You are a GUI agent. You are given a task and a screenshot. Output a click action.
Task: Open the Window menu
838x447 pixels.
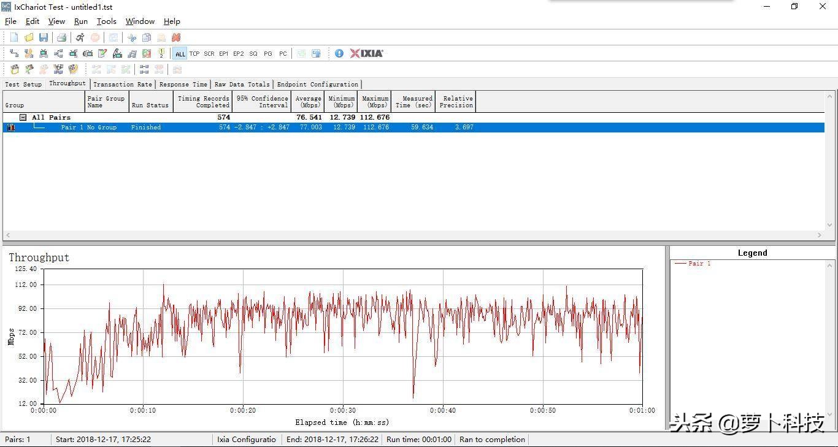pos(139,21)
